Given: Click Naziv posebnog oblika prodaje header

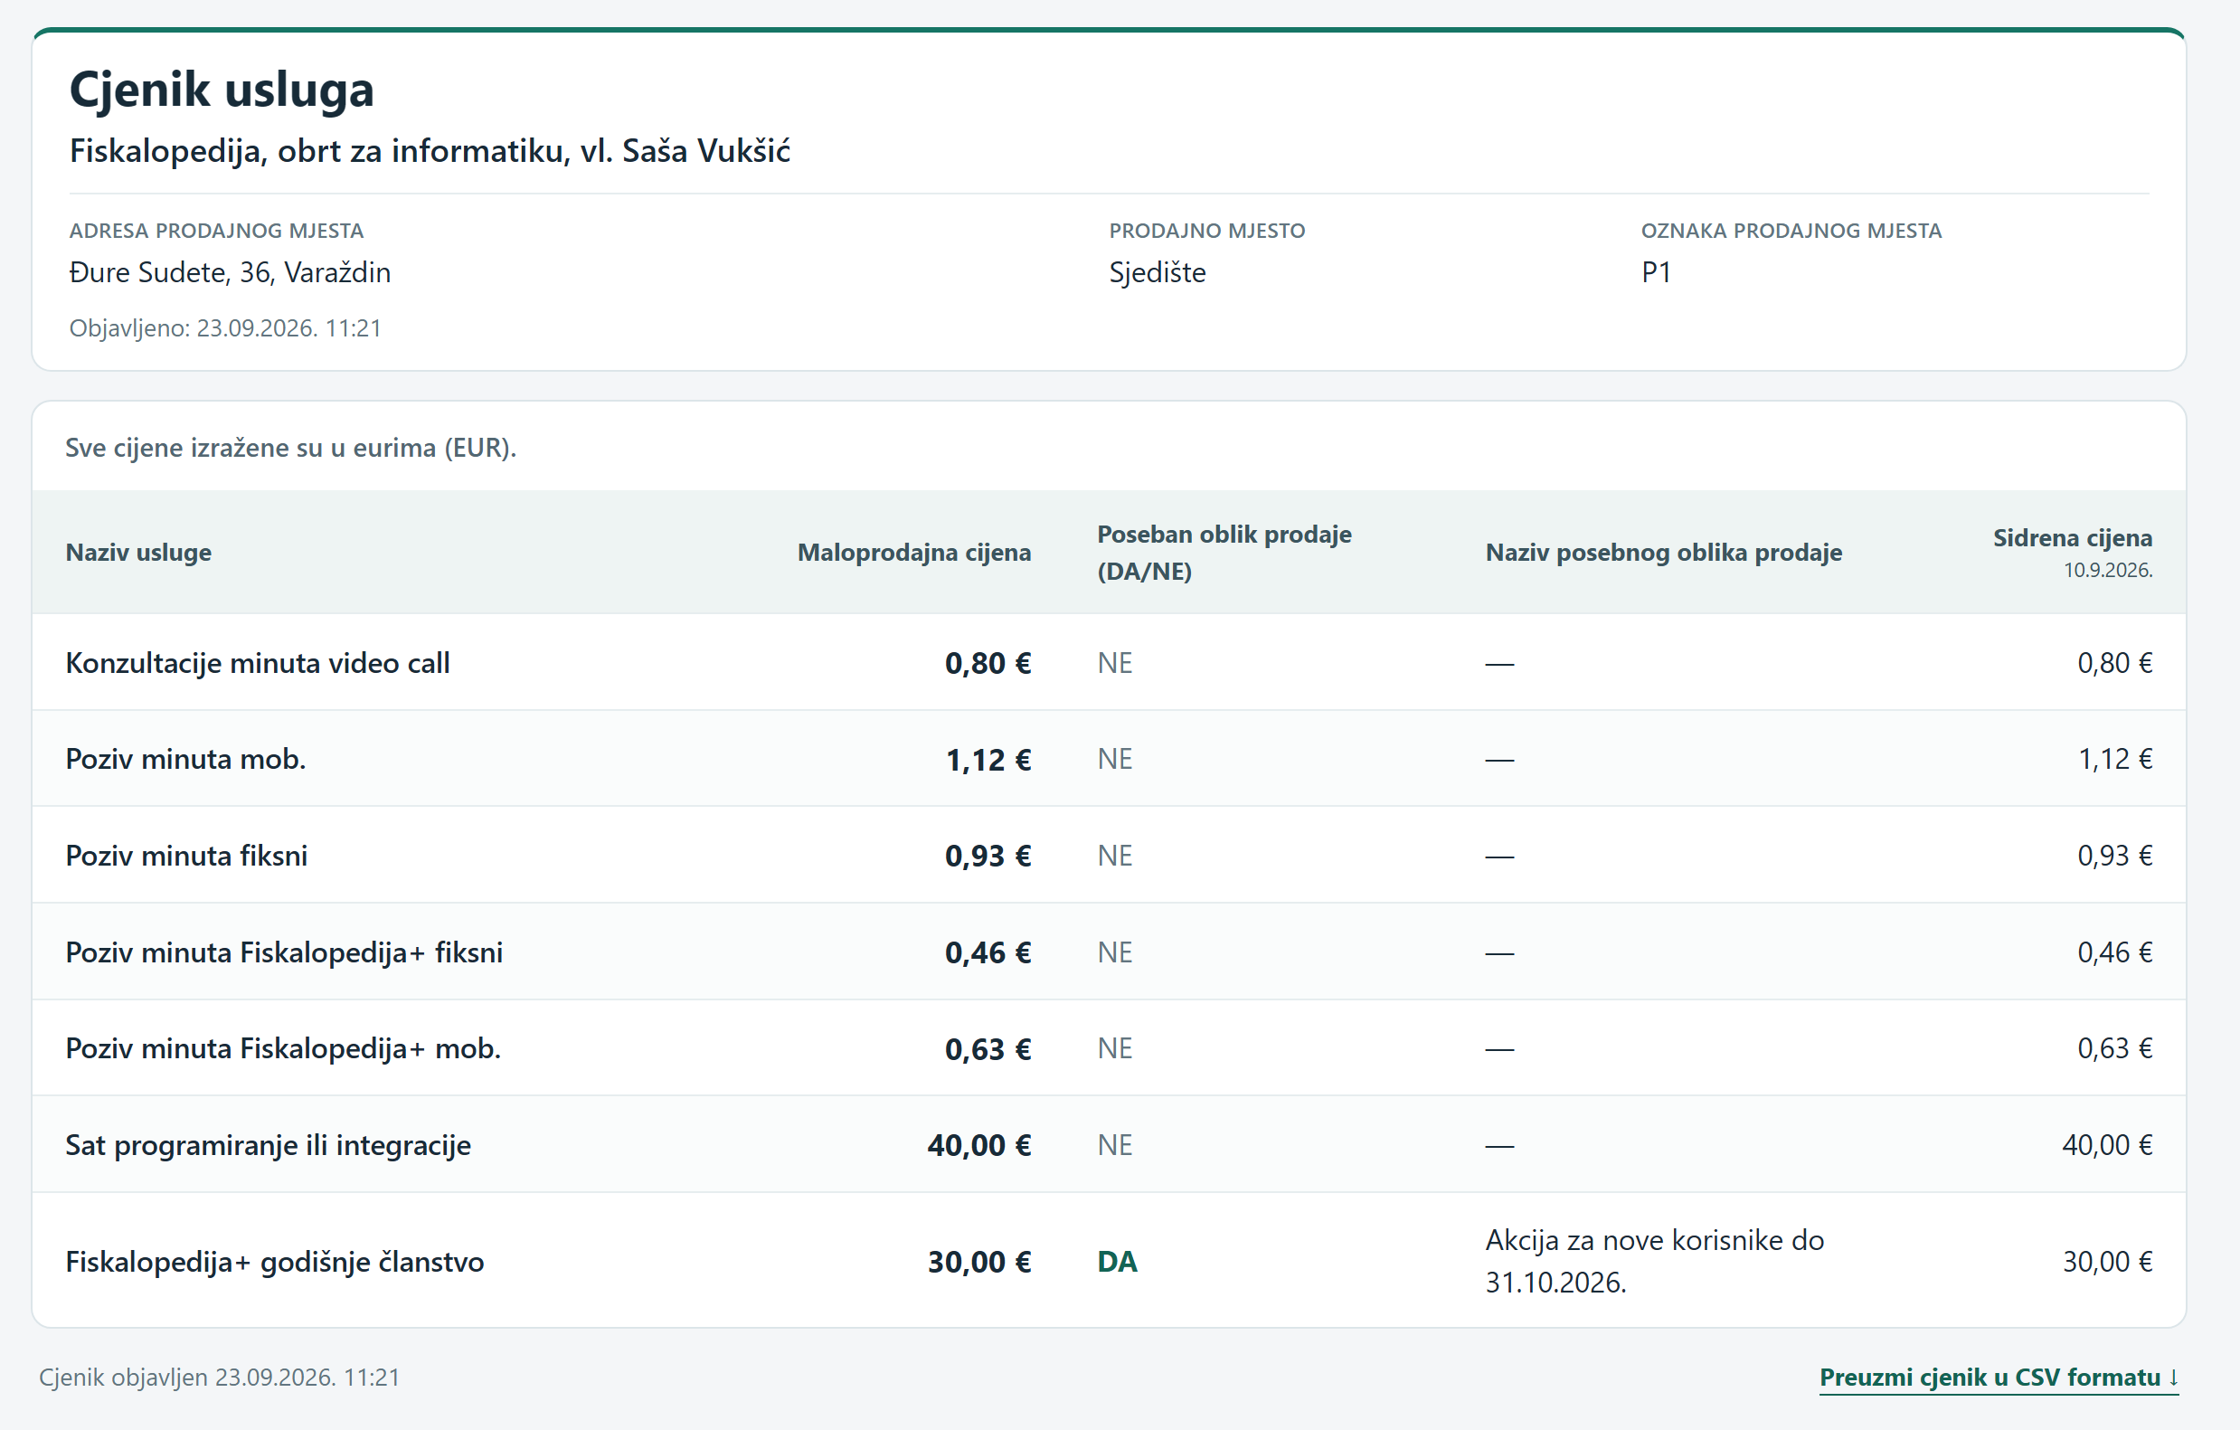Looking at the screenshot, I should pyautogui.click(x=1663, y=552).
